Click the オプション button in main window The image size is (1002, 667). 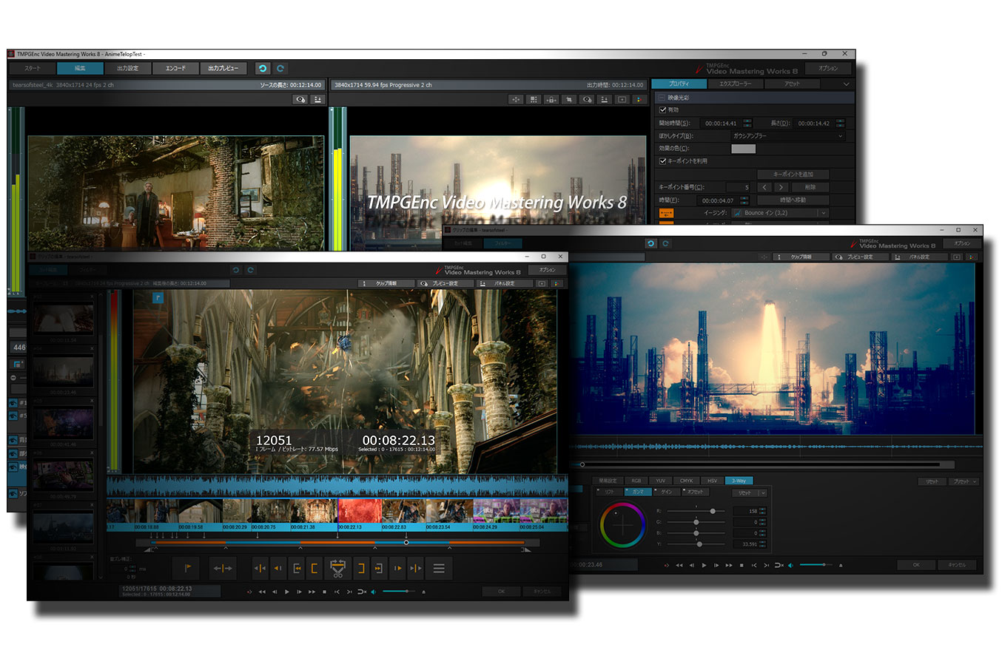tap(828, 68)
